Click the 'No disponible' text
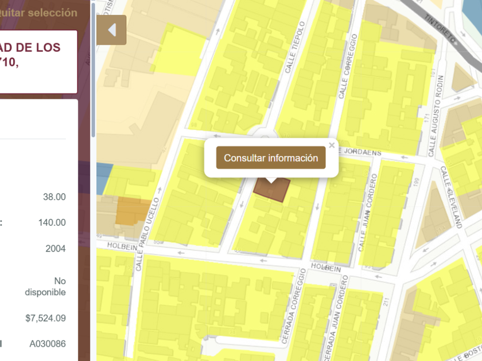 click(x=45, y=287)
